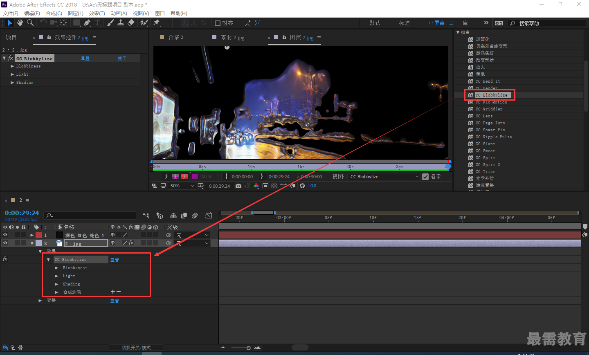Enable frame blending for the composition
This screenshot has width=589, height=355.
(x=184, y=216)
